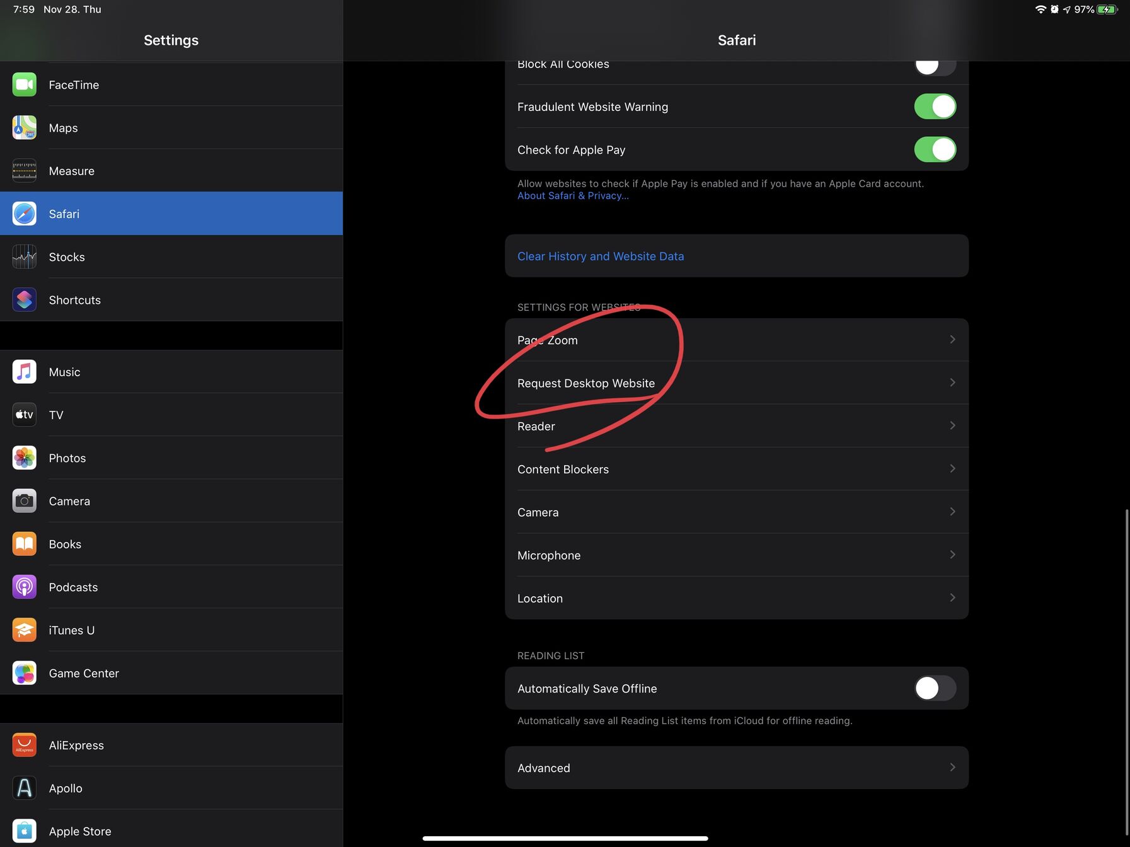
Task: Tap the Reader row label
Action: (x=536, y=427)
